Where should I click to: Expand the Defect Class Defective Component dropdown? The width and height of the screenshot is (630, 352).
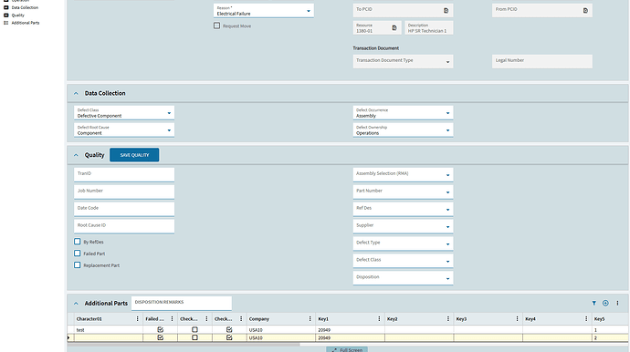coord(124,113)
